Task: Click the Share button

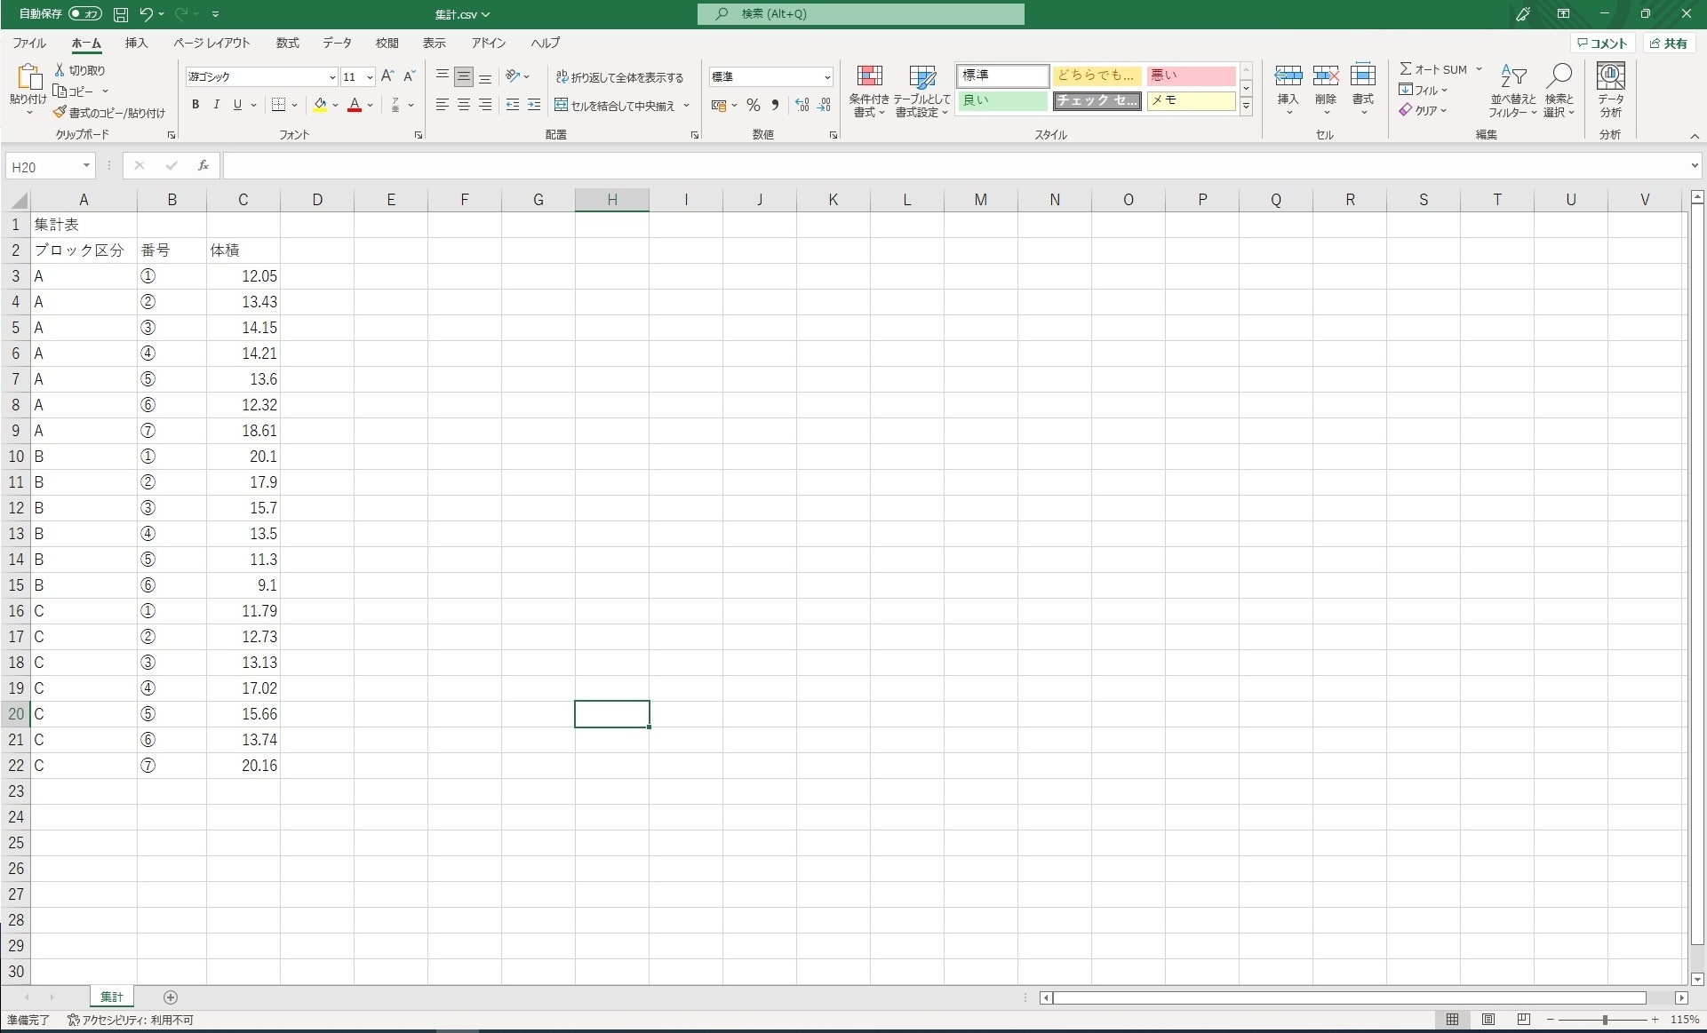Action: point(1669,43)
